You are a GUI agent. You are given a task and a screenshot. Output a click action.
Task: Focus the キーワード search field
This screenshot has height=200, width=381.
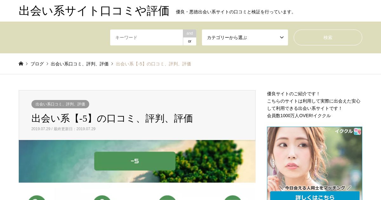pyautogui.click(x=146, y=37)
